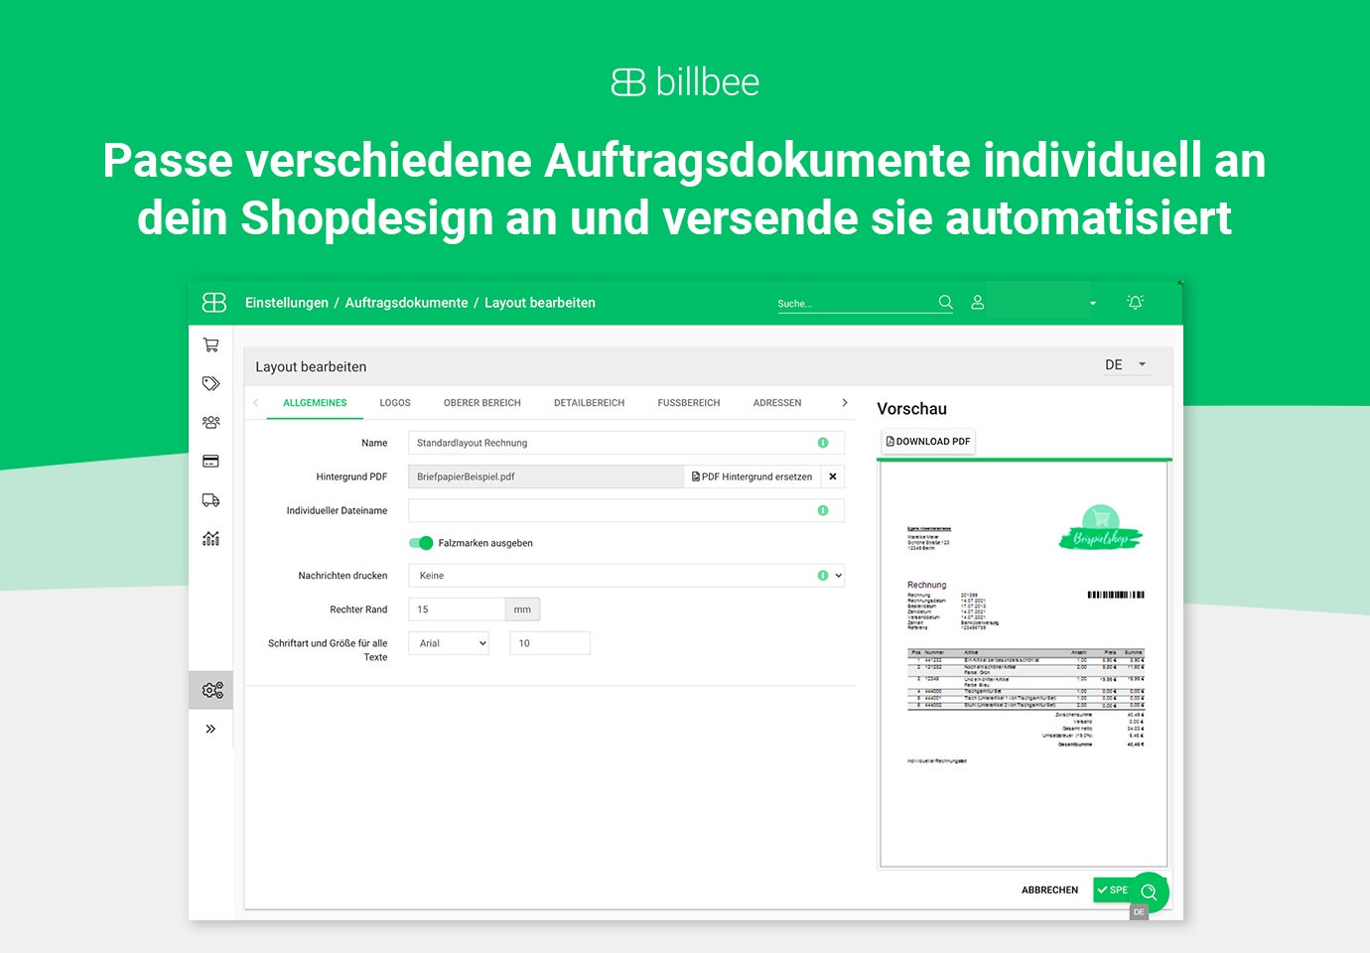The image size is (1370, 953).
Task: Open the Nachrichten drucken dropdown
Action: tap(626, 576)
